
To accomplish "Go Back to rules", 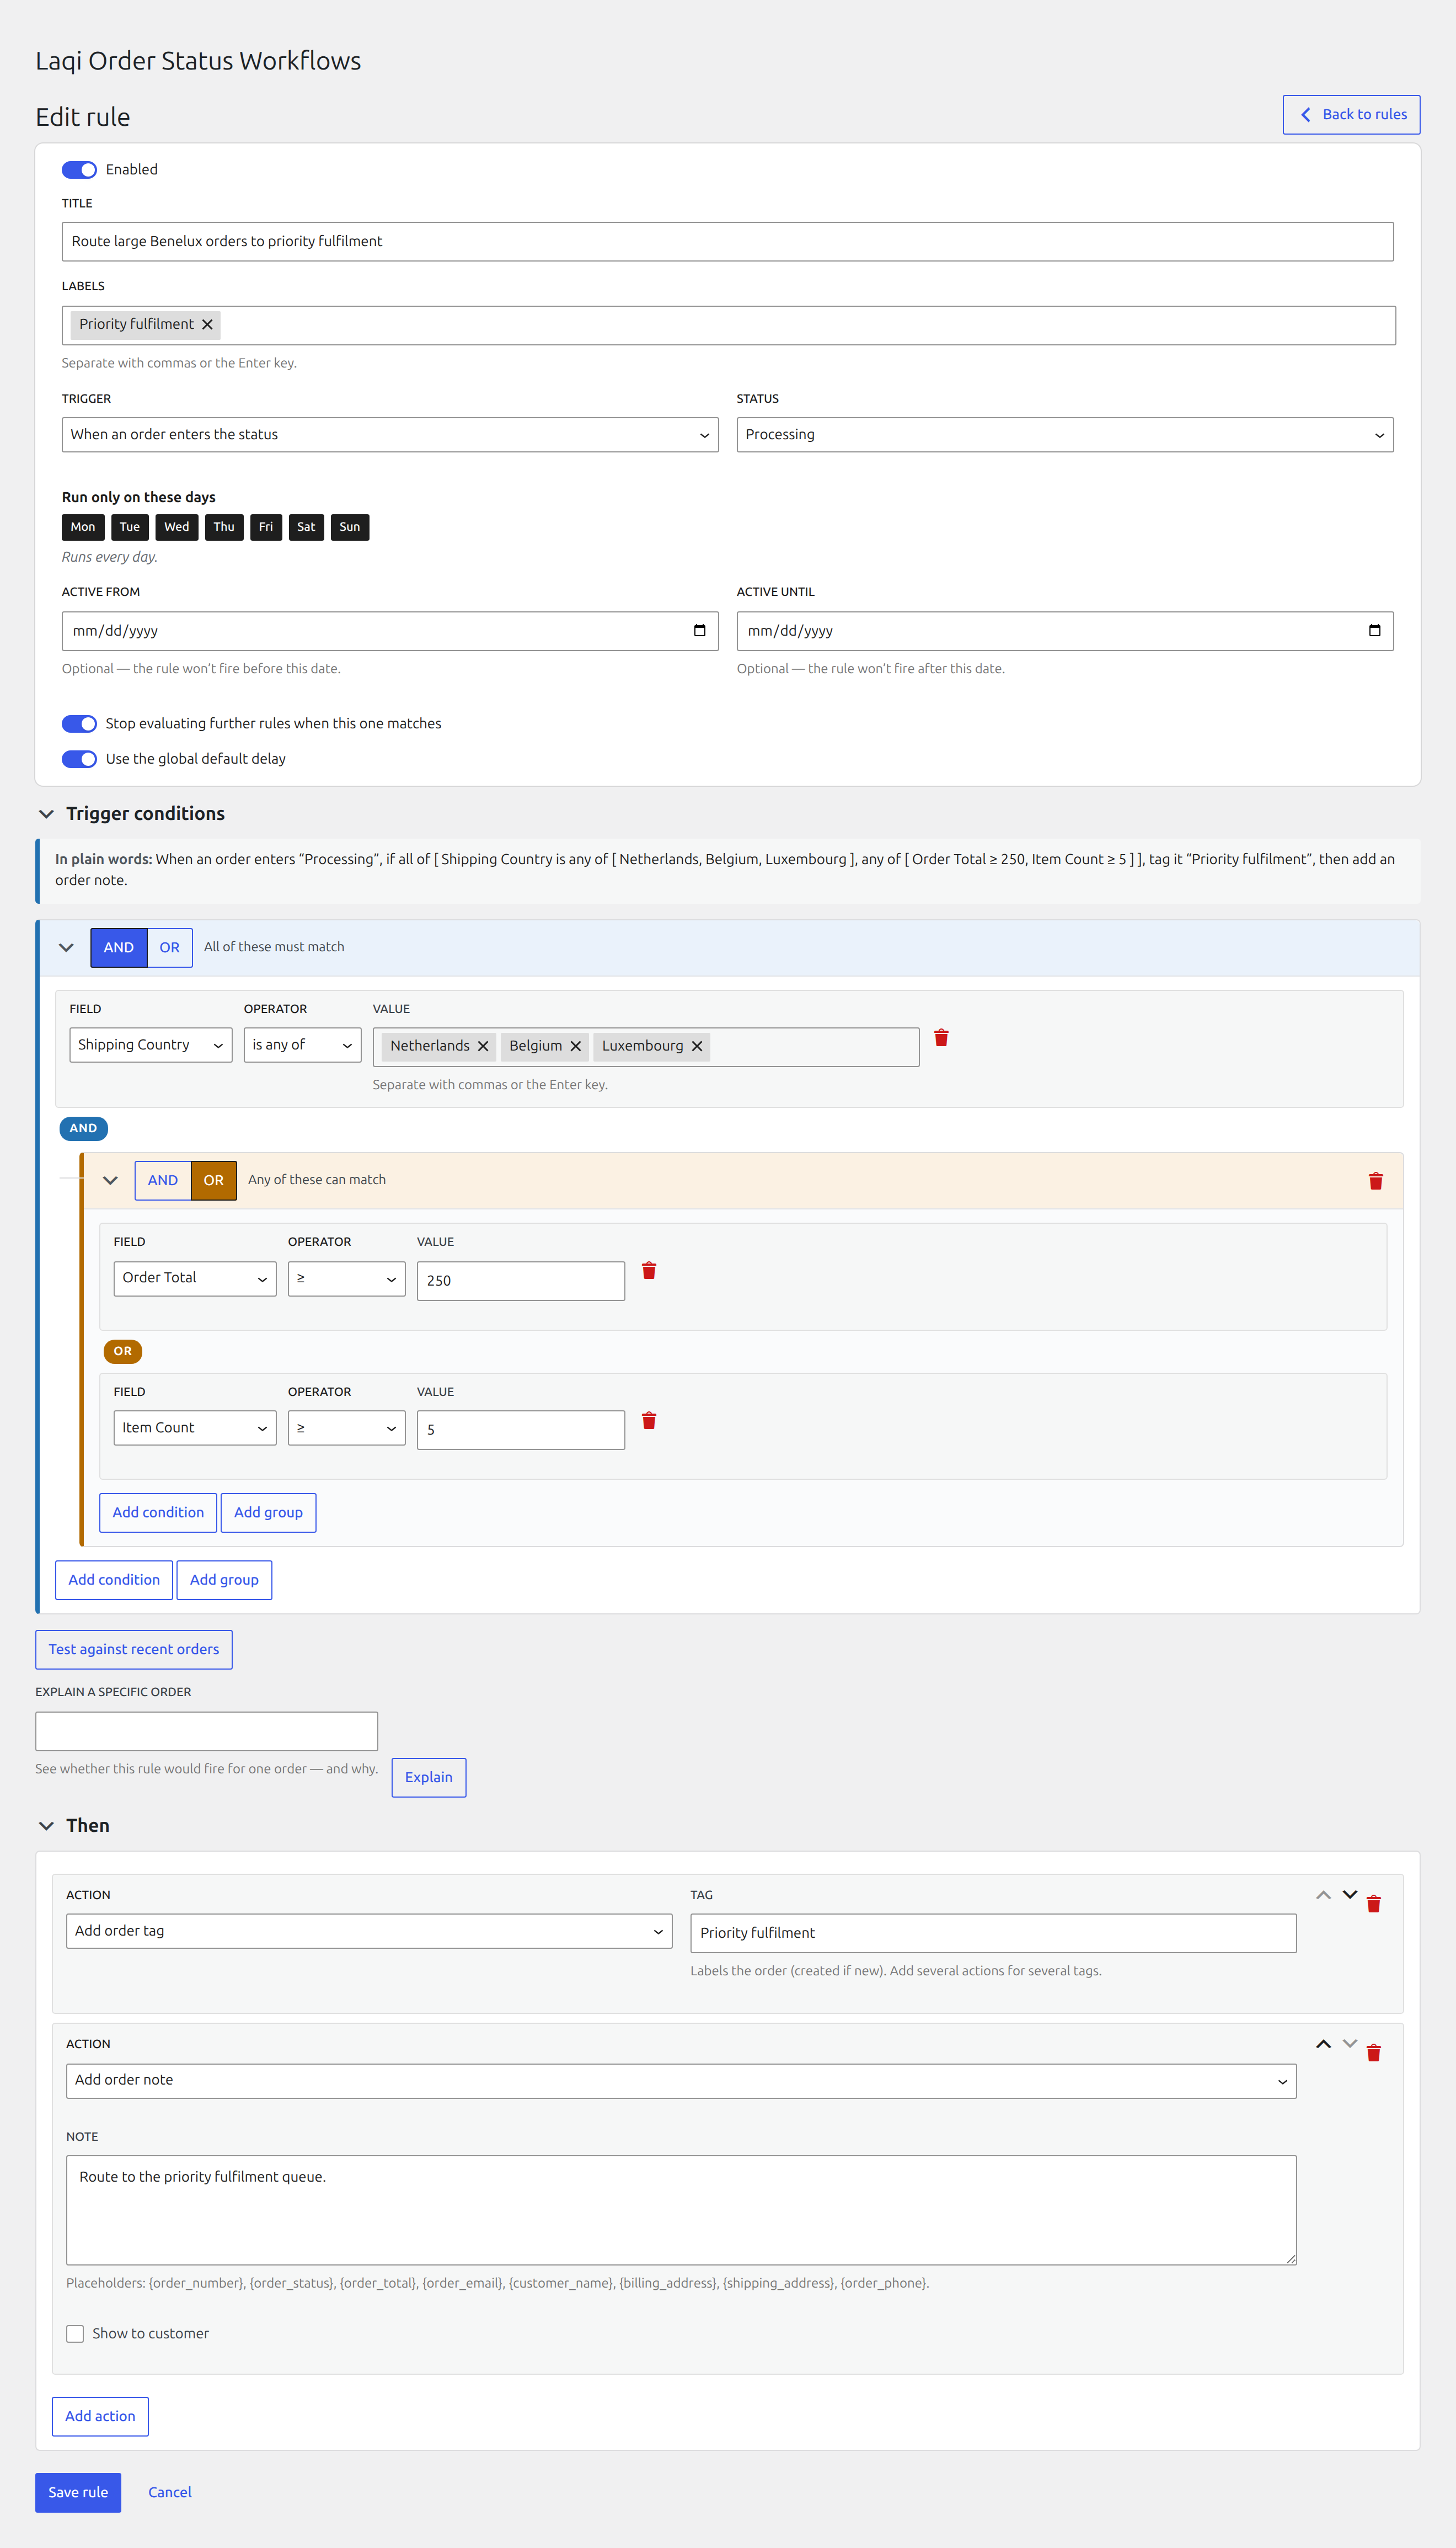I will point(1352,115).
